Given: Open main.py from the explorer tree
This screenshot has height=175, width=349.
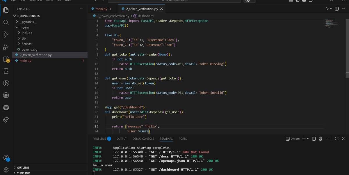Looking at the screenshot, I should [x=50, y=61].
